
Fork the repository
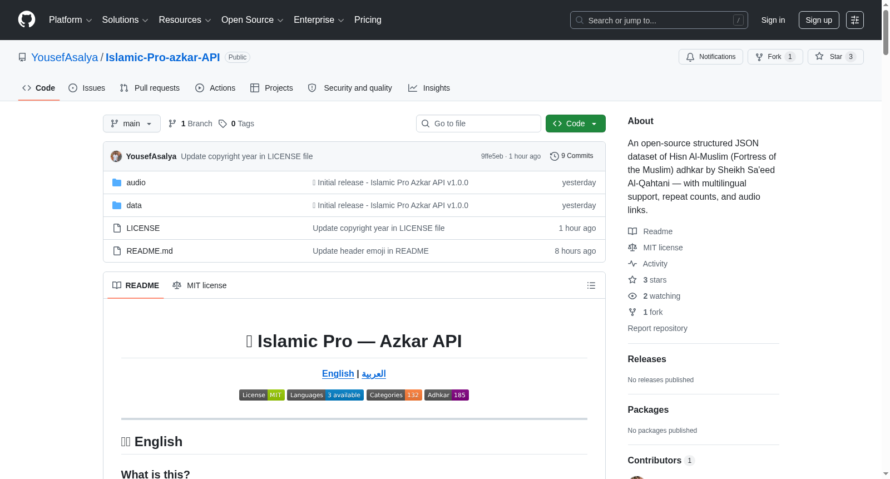click(775, 57)
